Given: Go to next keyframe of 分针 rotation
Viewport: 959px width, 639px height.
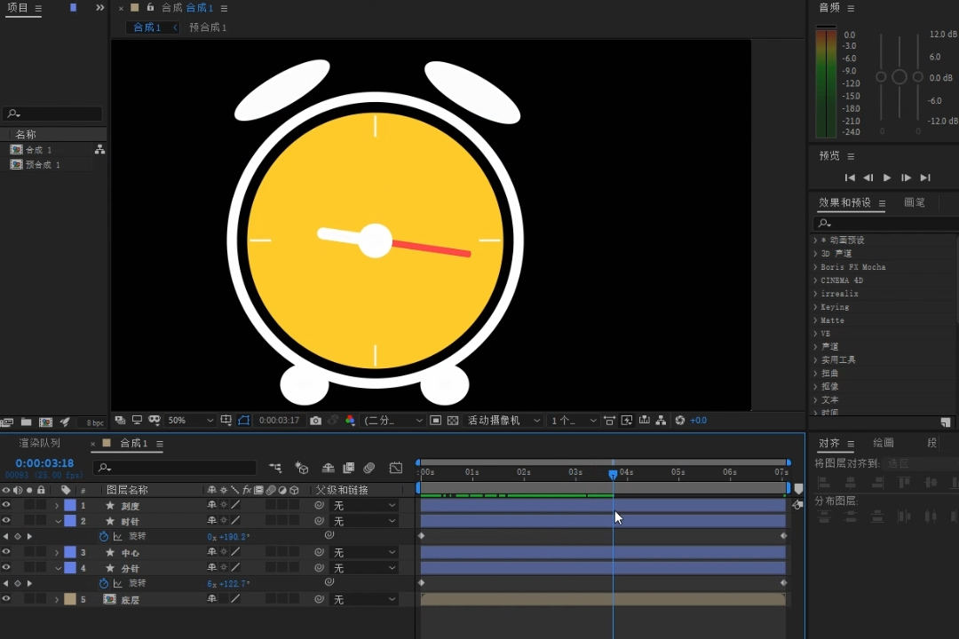Looking at the screenshot, I should click(28, 583).
